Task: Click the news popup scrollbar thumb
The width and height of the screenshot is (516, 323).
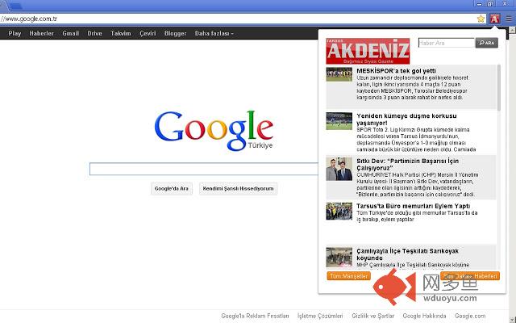Action: pos(499,88)
